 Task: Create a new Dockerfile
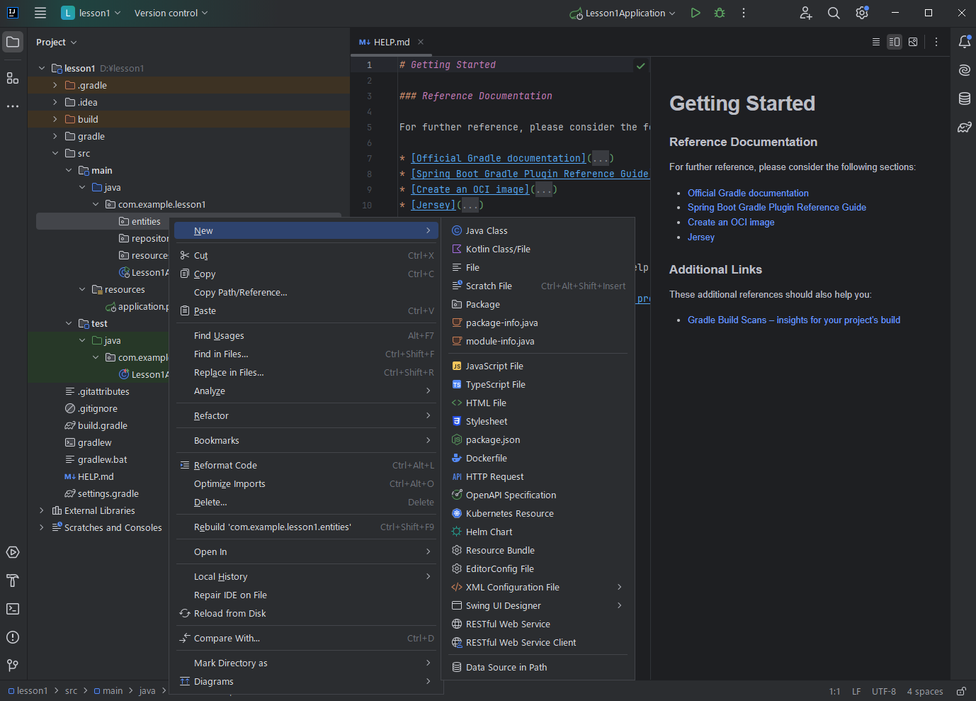click(x=538, y=458)
